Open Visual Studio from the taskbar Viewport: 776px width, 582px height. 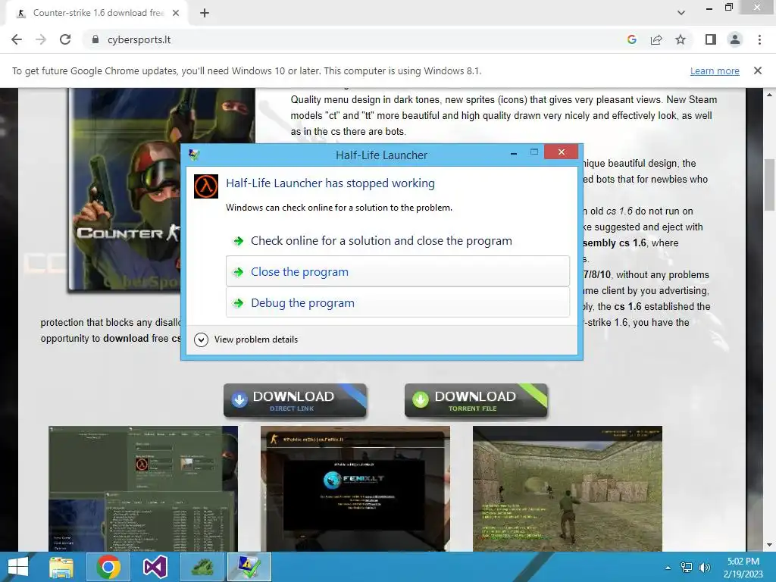tap(155, 567)
